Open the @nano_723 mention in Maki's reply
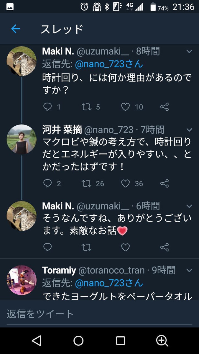199x354 pixels. click(x=109, y=64)
